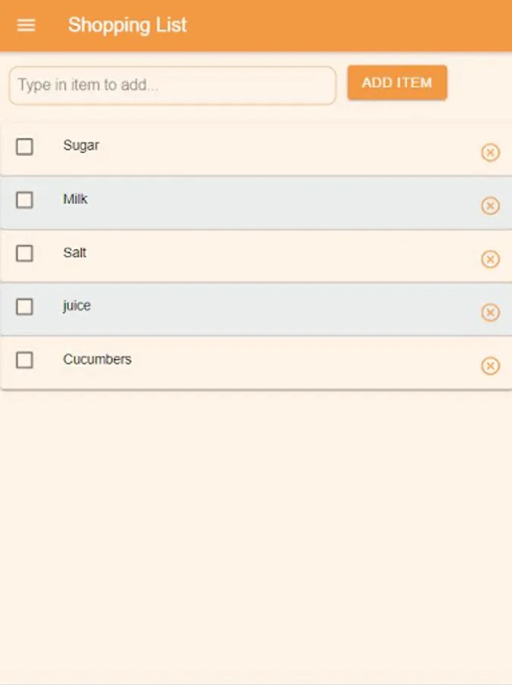Click the Shopping List title

[x=127, y=24]
